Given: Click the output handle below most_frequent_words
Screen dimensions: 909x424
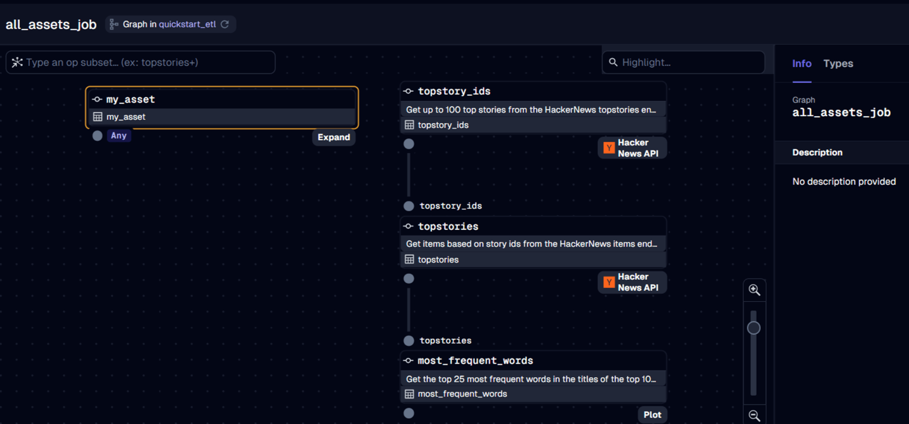Looking at the screenshot, I should click(x=409, y=413).
